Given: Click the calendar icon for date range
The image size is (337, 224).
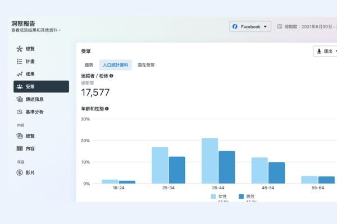Looking at the screenshot, I should click(x=280, y=26).
